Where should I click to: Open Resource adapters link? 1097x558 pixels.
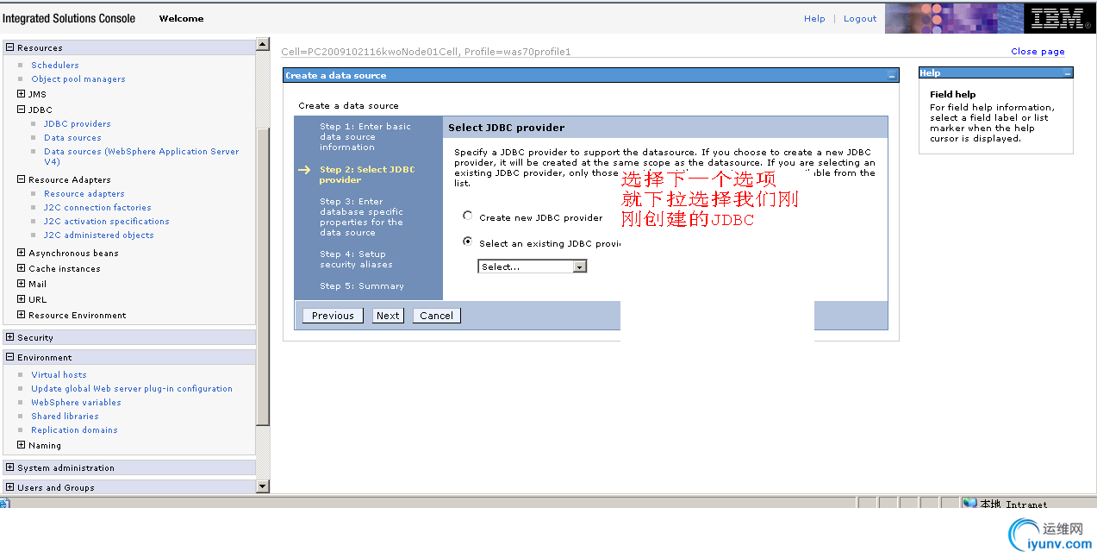point(84,193)
